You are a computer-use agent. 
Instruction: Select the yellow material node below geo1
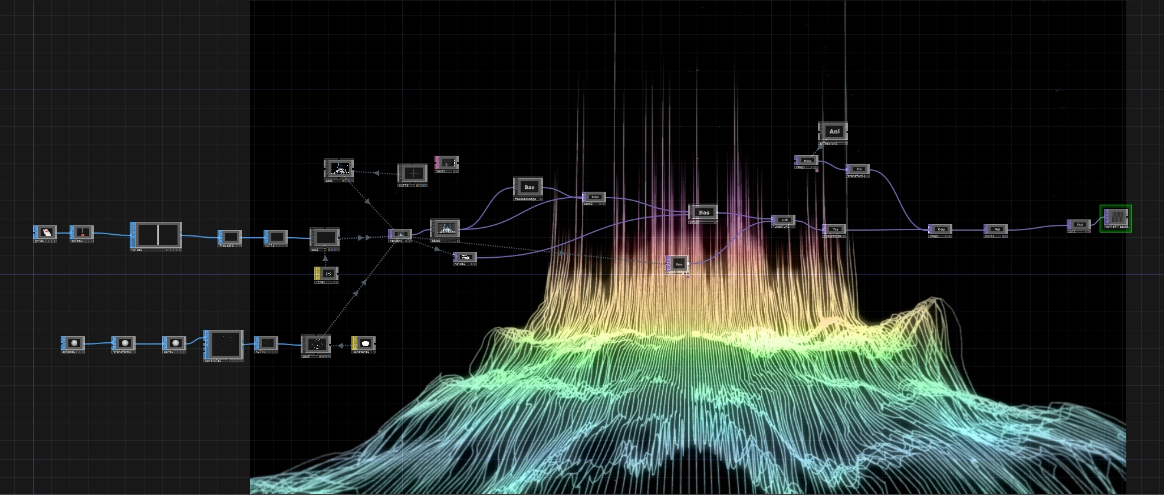[327, 274]
